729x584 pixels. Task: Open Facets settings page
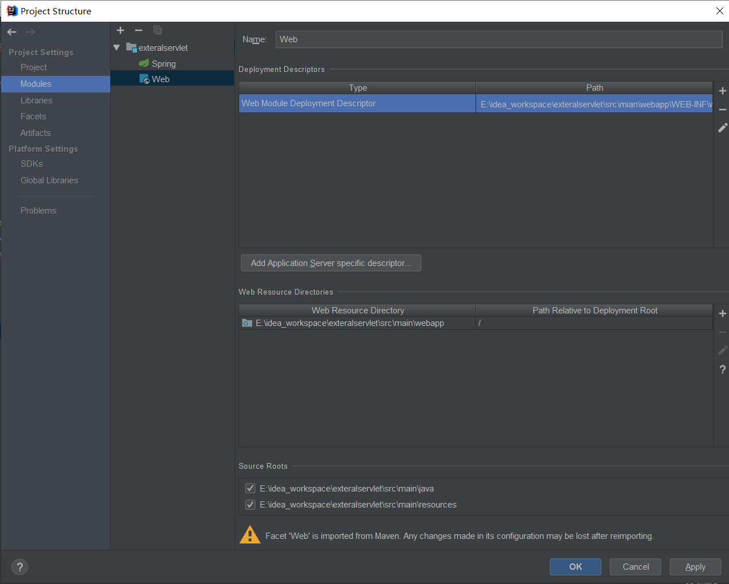point(33,116)
